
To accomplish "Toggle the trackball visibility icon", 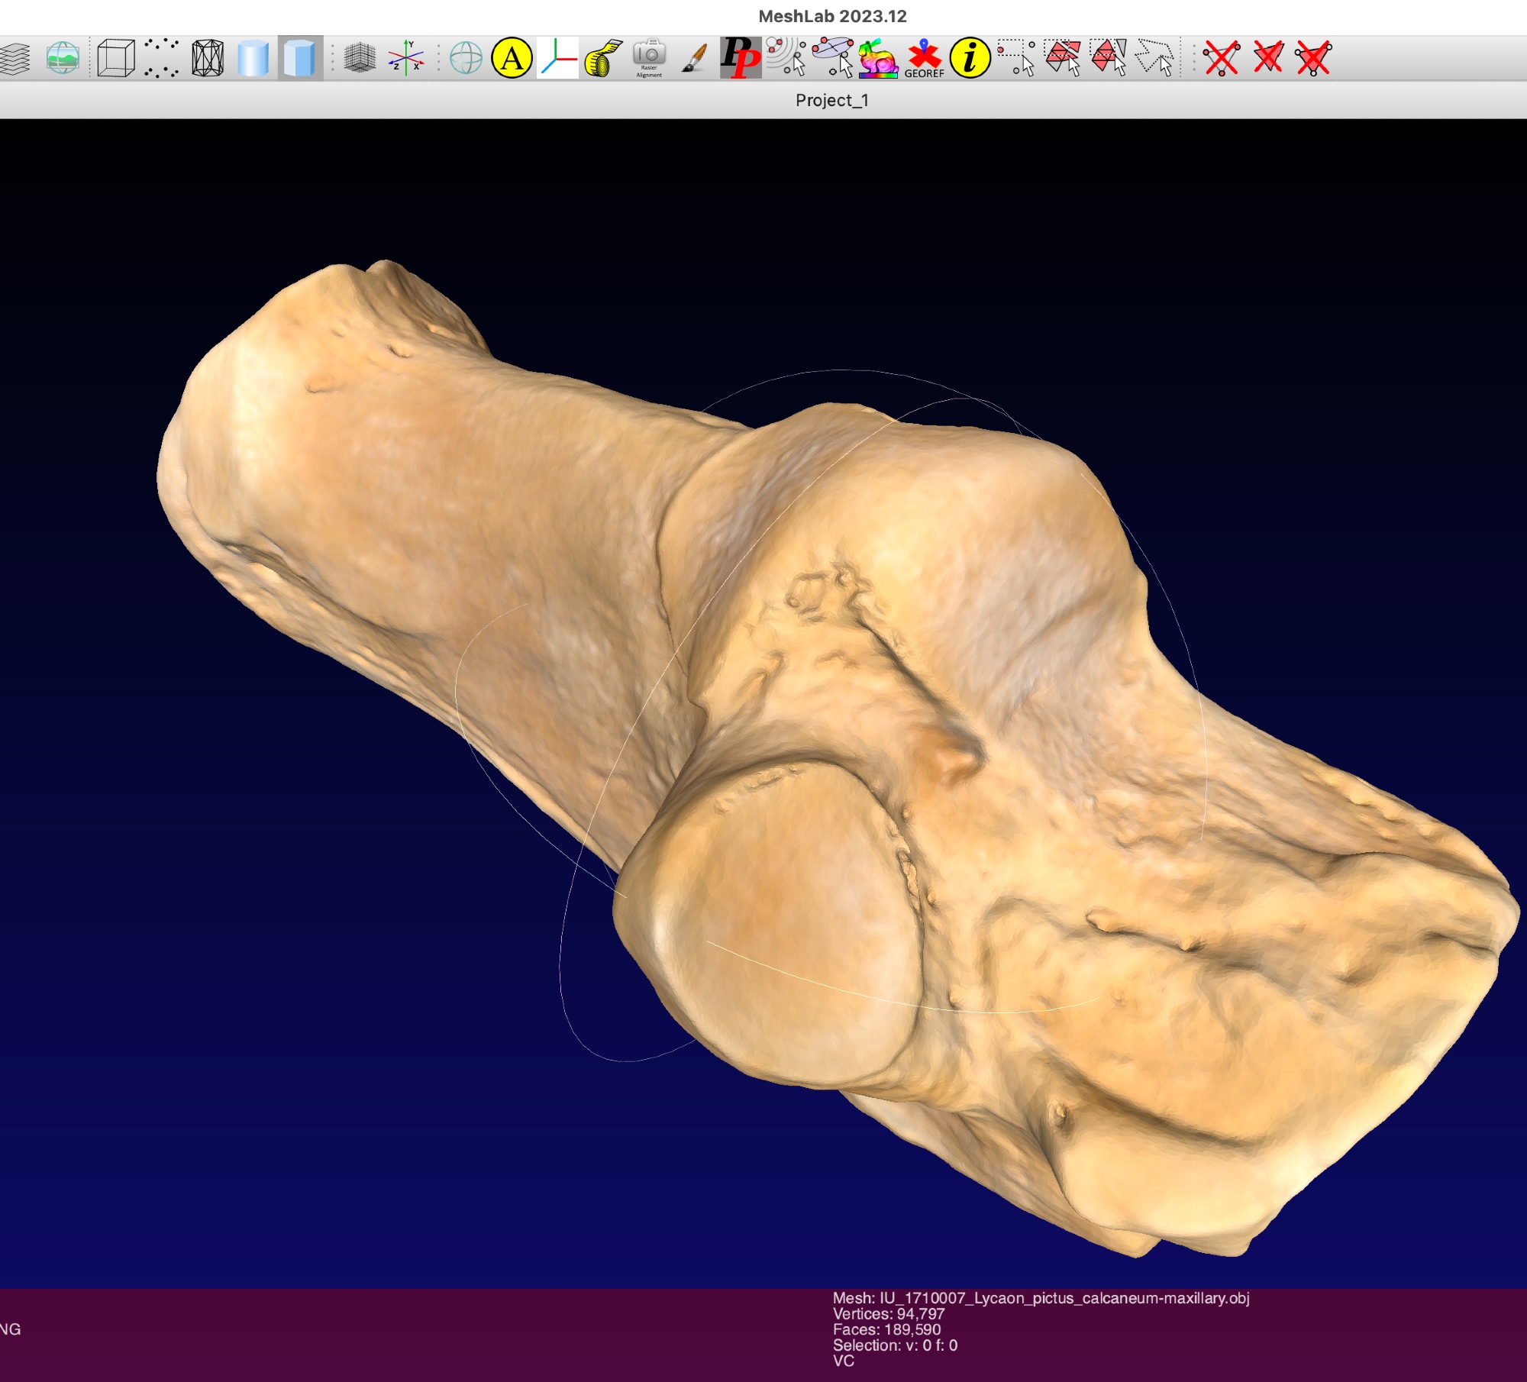I will [466, 58].
